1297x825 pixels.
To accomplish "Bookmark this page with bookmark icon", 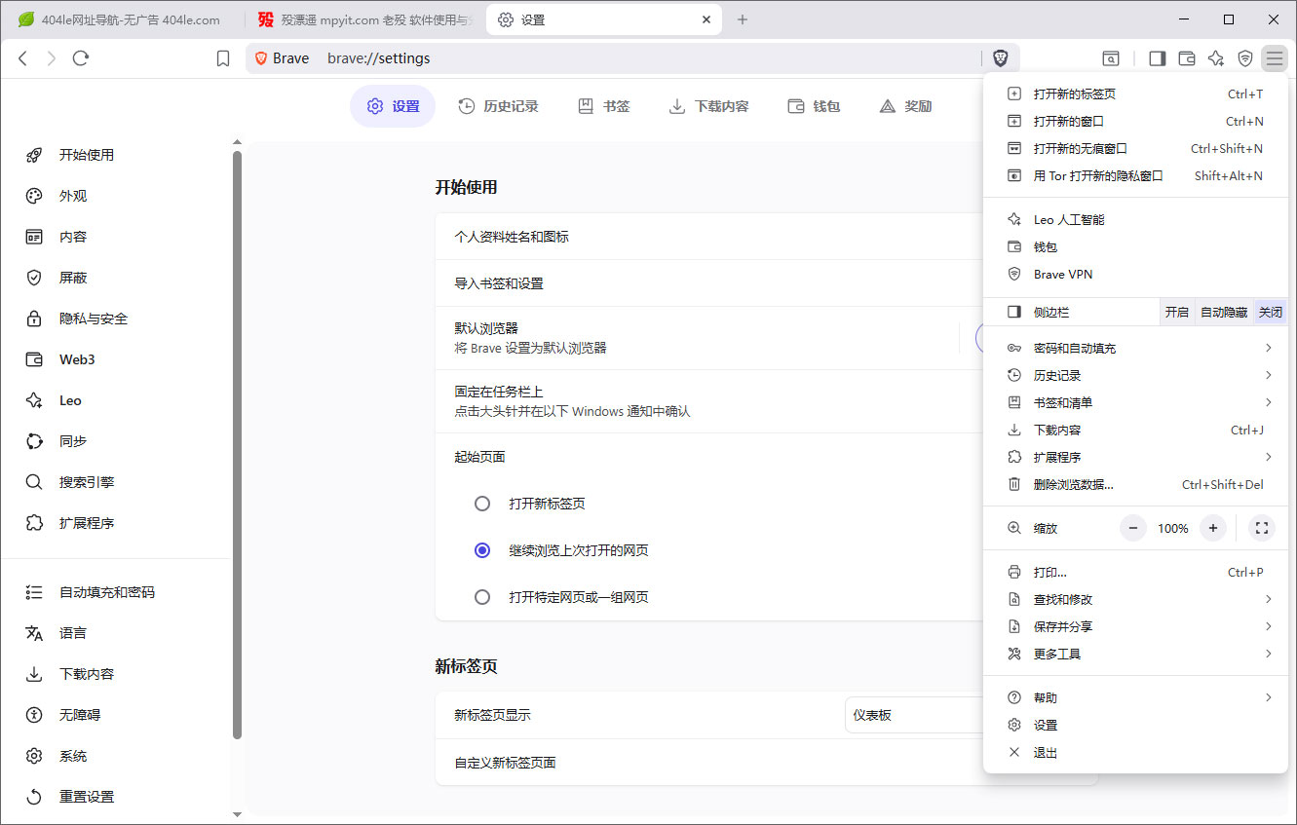I will point(223,58).
